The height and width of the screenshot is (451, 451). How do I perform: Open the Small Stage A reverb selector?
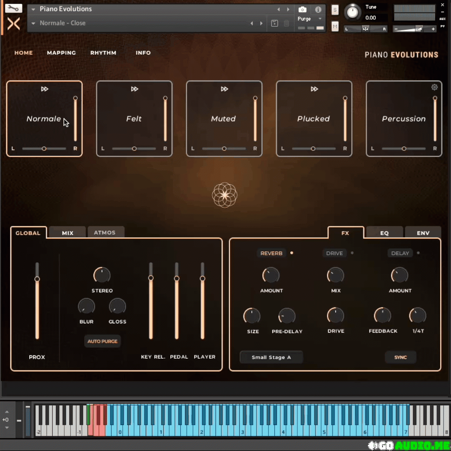(x=271, y=357)
